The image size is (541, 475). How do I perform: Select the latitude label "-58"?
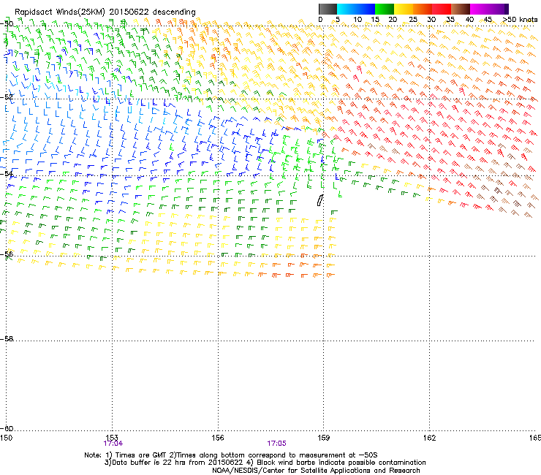tap(7, 339)
